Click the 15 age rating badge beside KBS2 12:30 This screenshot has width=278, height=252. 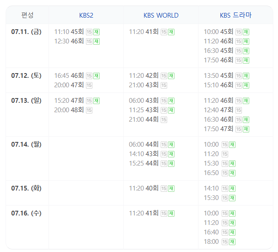pos(89,41)
